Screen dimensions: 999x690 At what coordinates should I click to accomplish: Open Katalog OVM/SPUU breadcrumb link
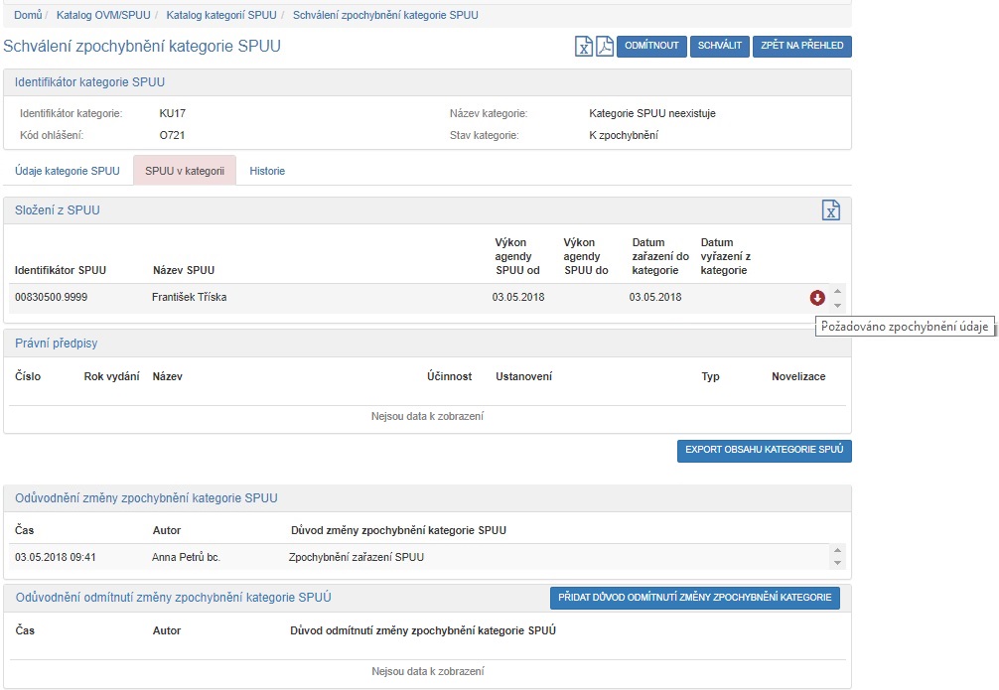point(103,16)
